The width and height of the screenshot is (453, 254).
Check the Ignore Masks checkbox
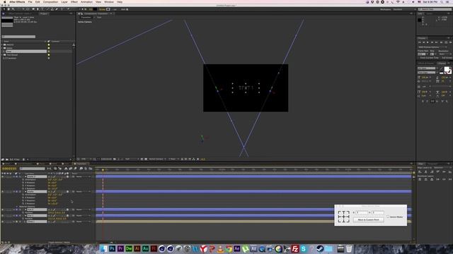388,217
